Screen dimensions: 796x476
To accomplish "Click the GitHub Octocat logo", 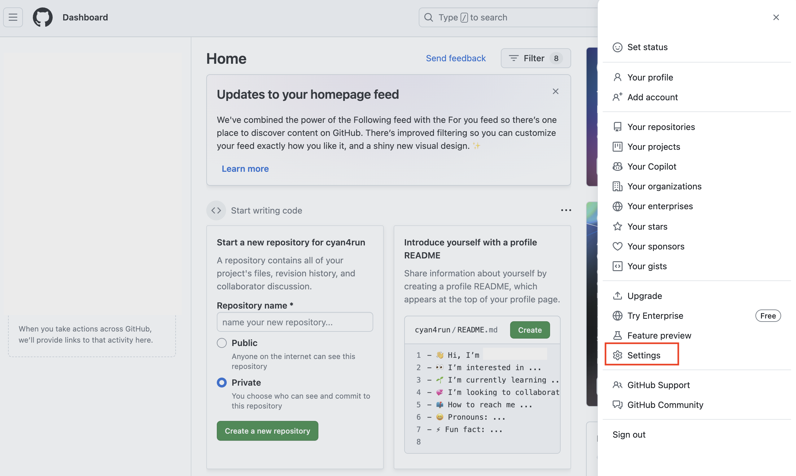I will pos(43,17).
